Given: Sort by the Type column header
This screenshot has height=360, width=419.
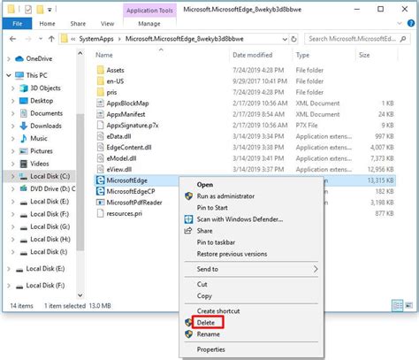Looking at the screenshot, I should [302, 55].
